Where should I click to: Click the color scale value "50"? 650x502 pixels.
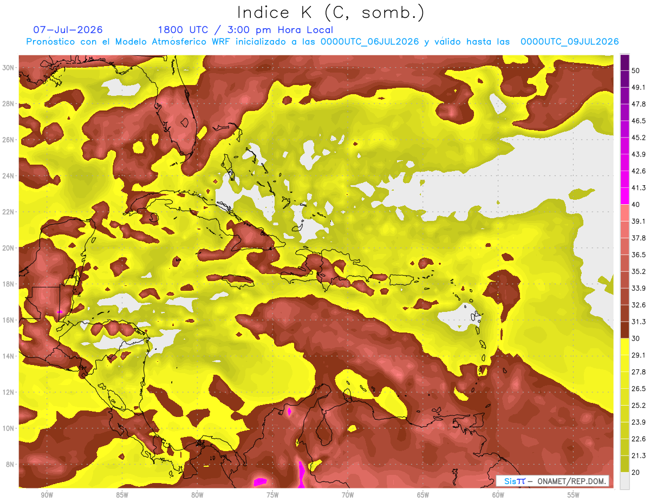(636, 70)
